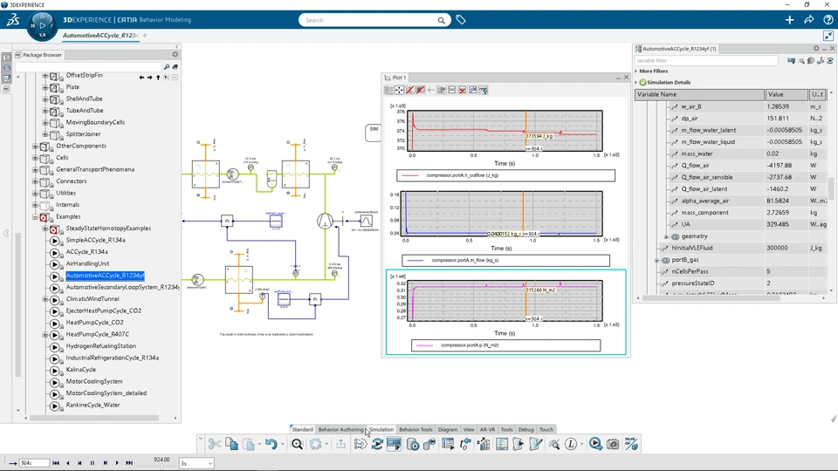Click the t0 initial time icon
Screen dimensions: 838x471
pyautogui.click(x=465, y=444)
